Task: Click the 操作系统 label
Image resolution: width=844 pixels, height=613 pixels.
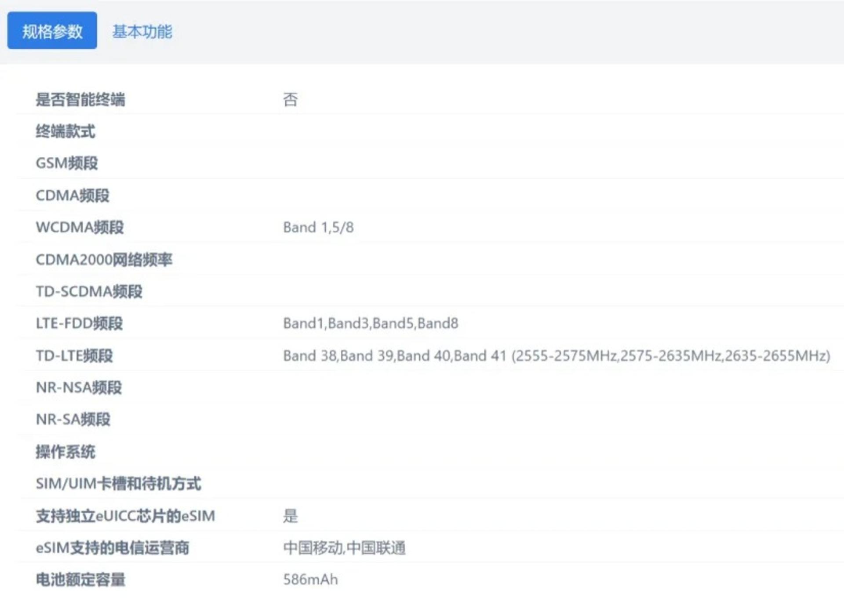Action: click(65, 451)
